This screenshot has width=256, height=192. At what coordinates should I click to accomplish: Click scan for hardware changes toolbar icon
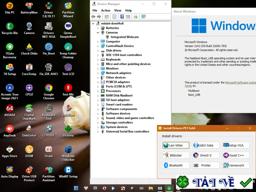(143, 17)
